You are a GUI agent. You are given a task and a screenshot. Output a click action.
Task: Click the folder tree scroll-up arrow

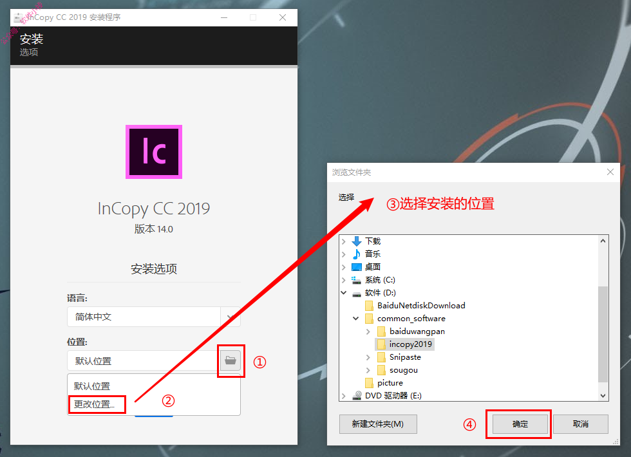tap(603, 241)
